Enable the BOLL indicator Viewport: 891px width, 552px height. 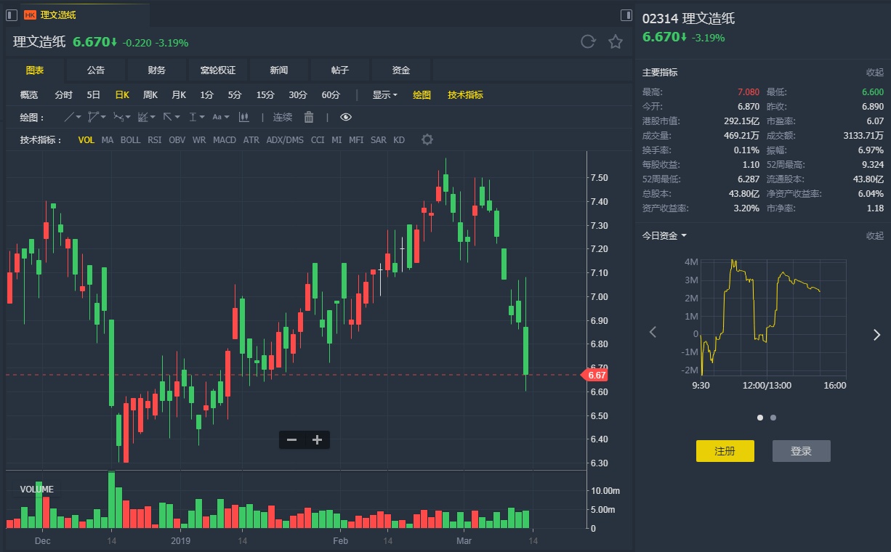click(x=131, y=139)
